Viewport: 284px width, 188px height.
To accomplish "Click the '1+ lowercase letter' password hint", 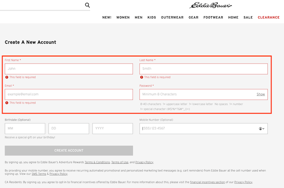I will point(201,104).
